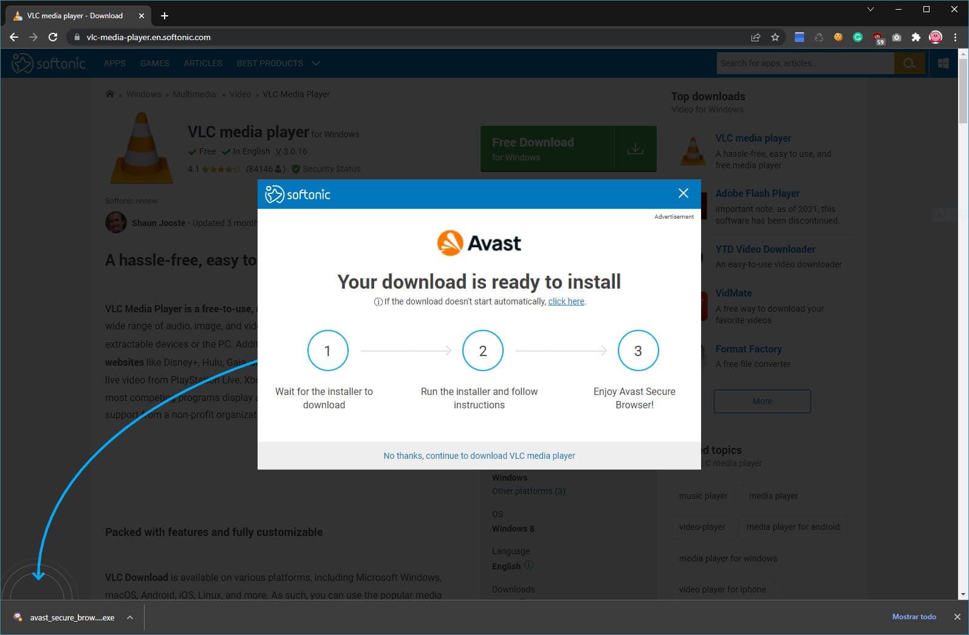Go back with the browser back arrow
969x635 pixels.
pos(14,37)
